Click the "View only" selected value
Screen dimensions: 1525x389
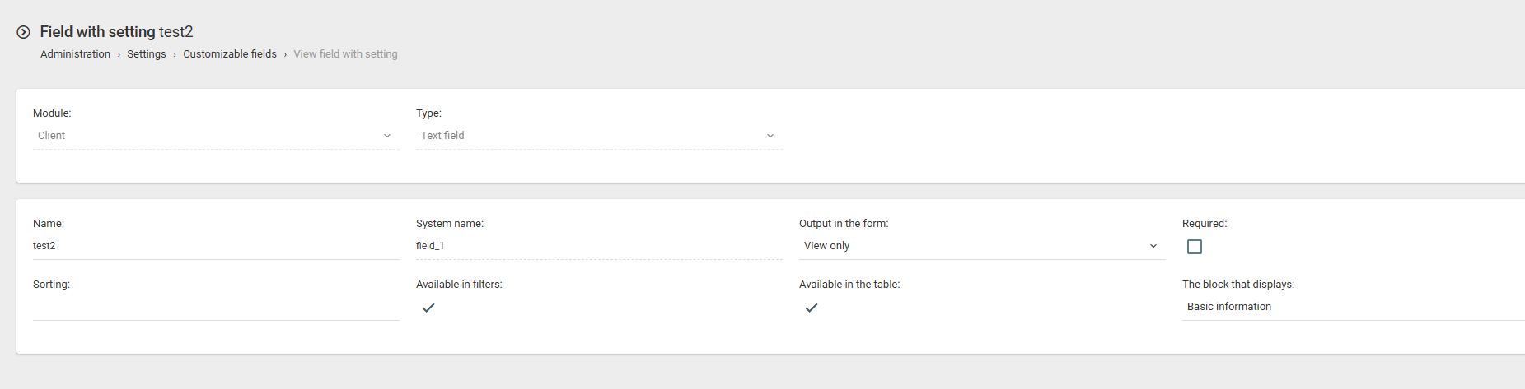coord(826,246)
